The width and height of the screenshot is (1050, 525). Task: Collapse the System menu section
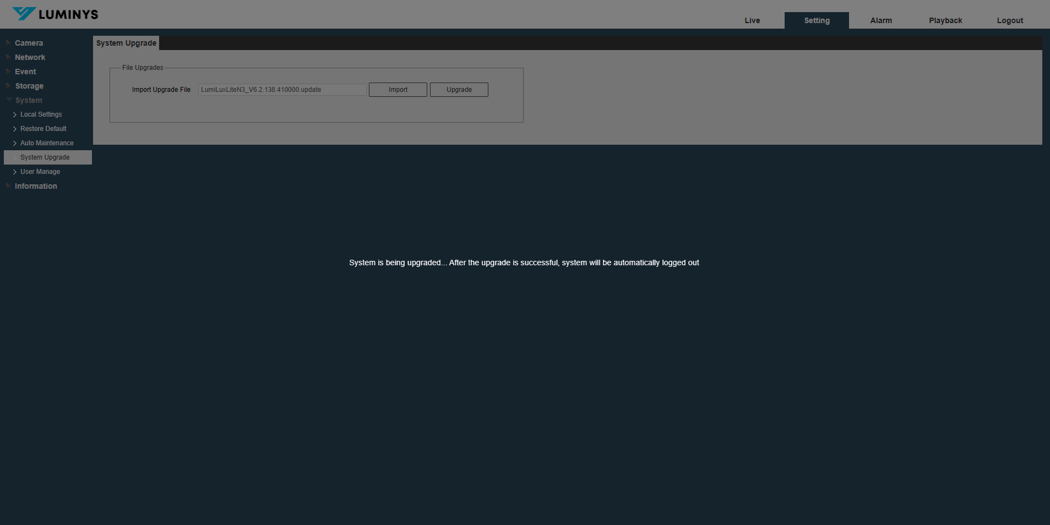click(x=29, y=100)
